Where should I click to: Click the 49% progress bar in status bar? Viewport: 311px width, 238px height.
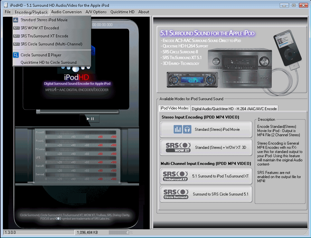tap(121, 233)
